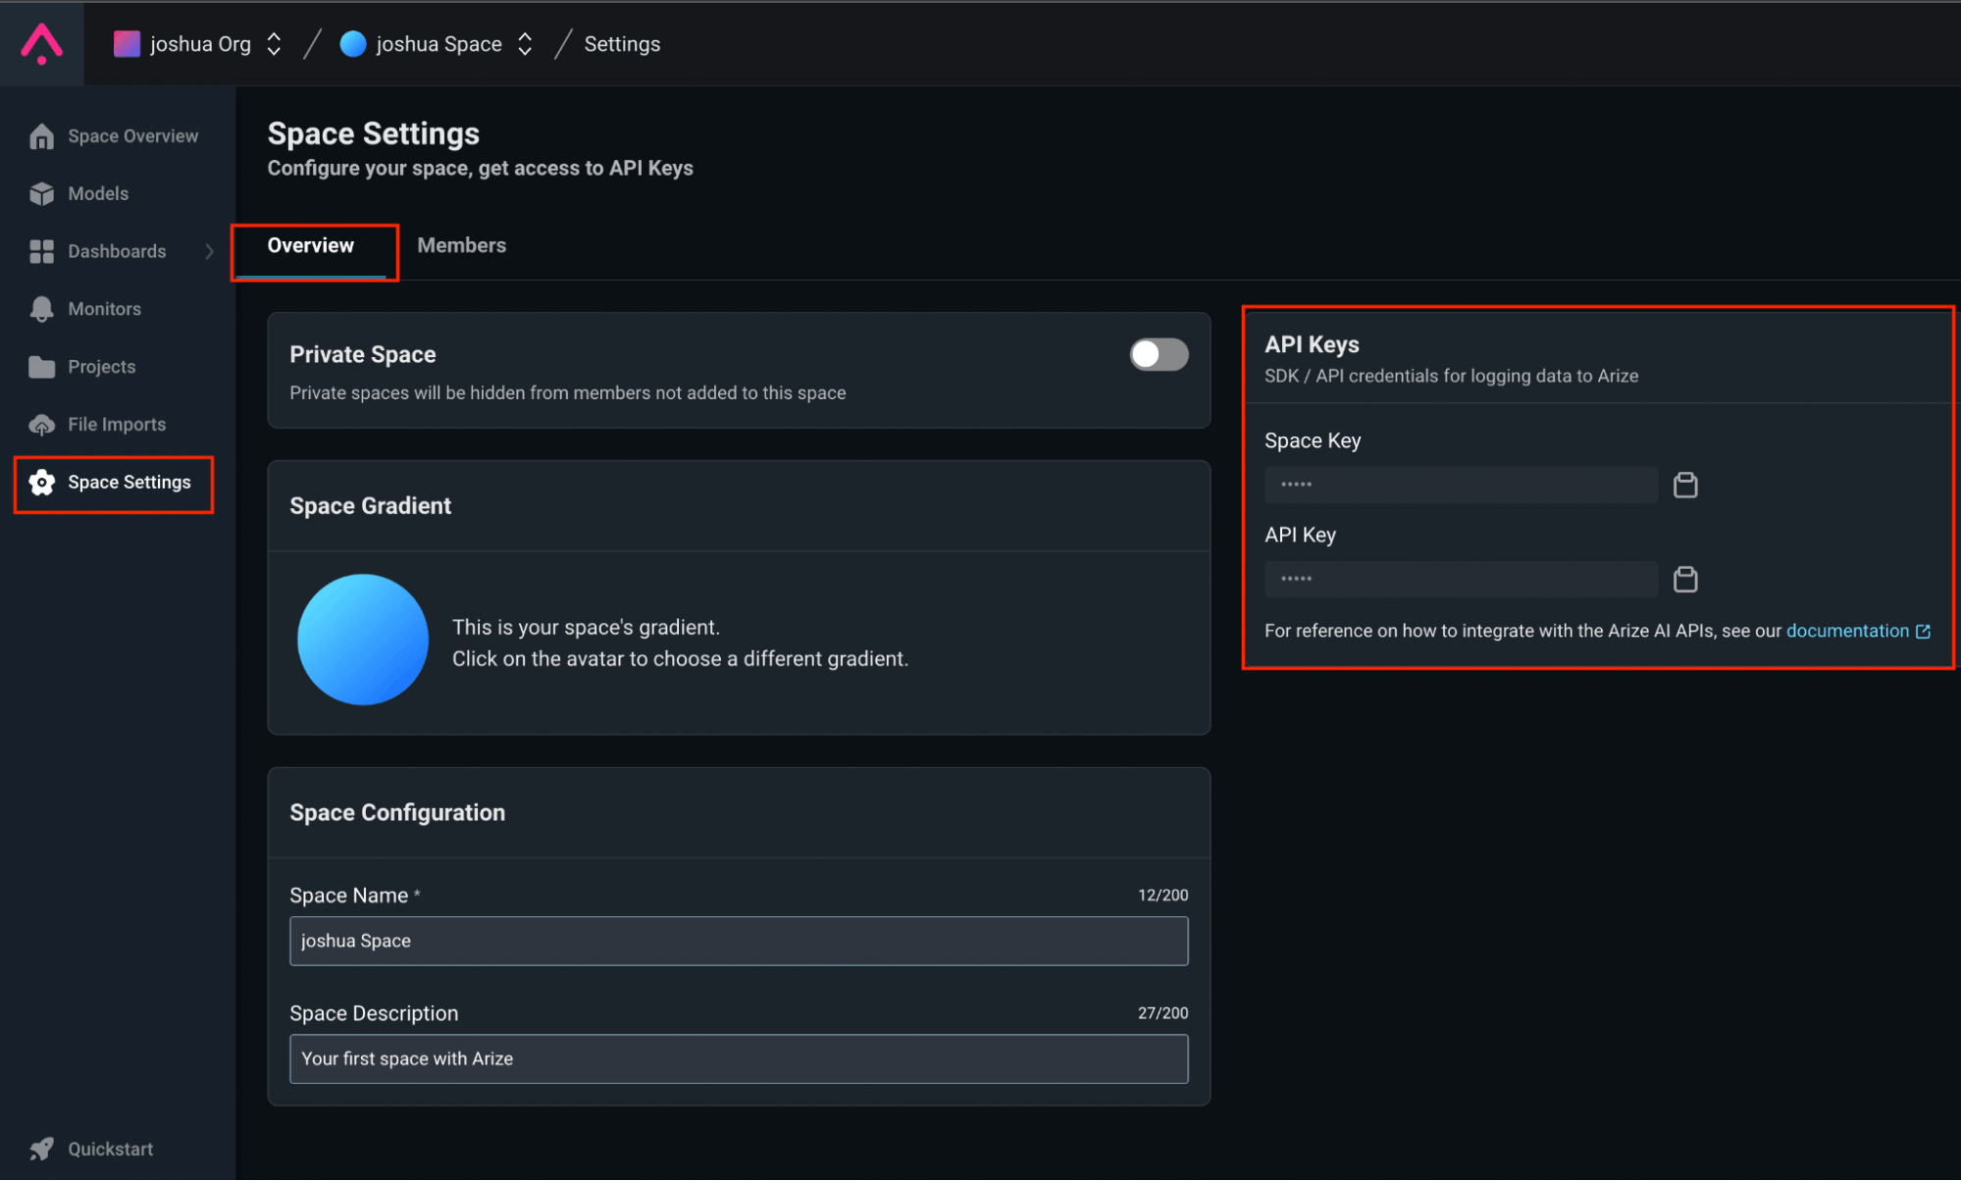Screen dimensions: 1961x1181
Task: Select the Overview tab
Action: coord(311,245)
